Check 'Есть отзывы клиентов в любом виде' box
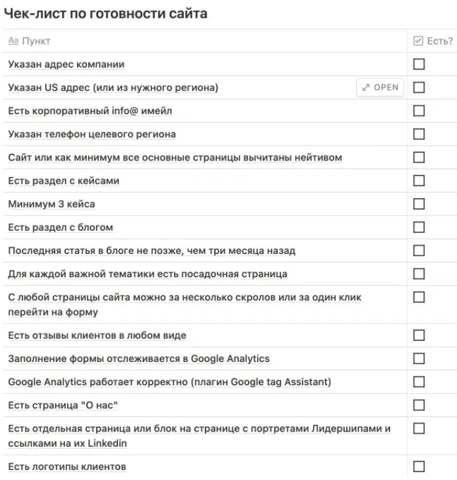The width and height of the screenshot is (457, 480). (x=419, y=335)
